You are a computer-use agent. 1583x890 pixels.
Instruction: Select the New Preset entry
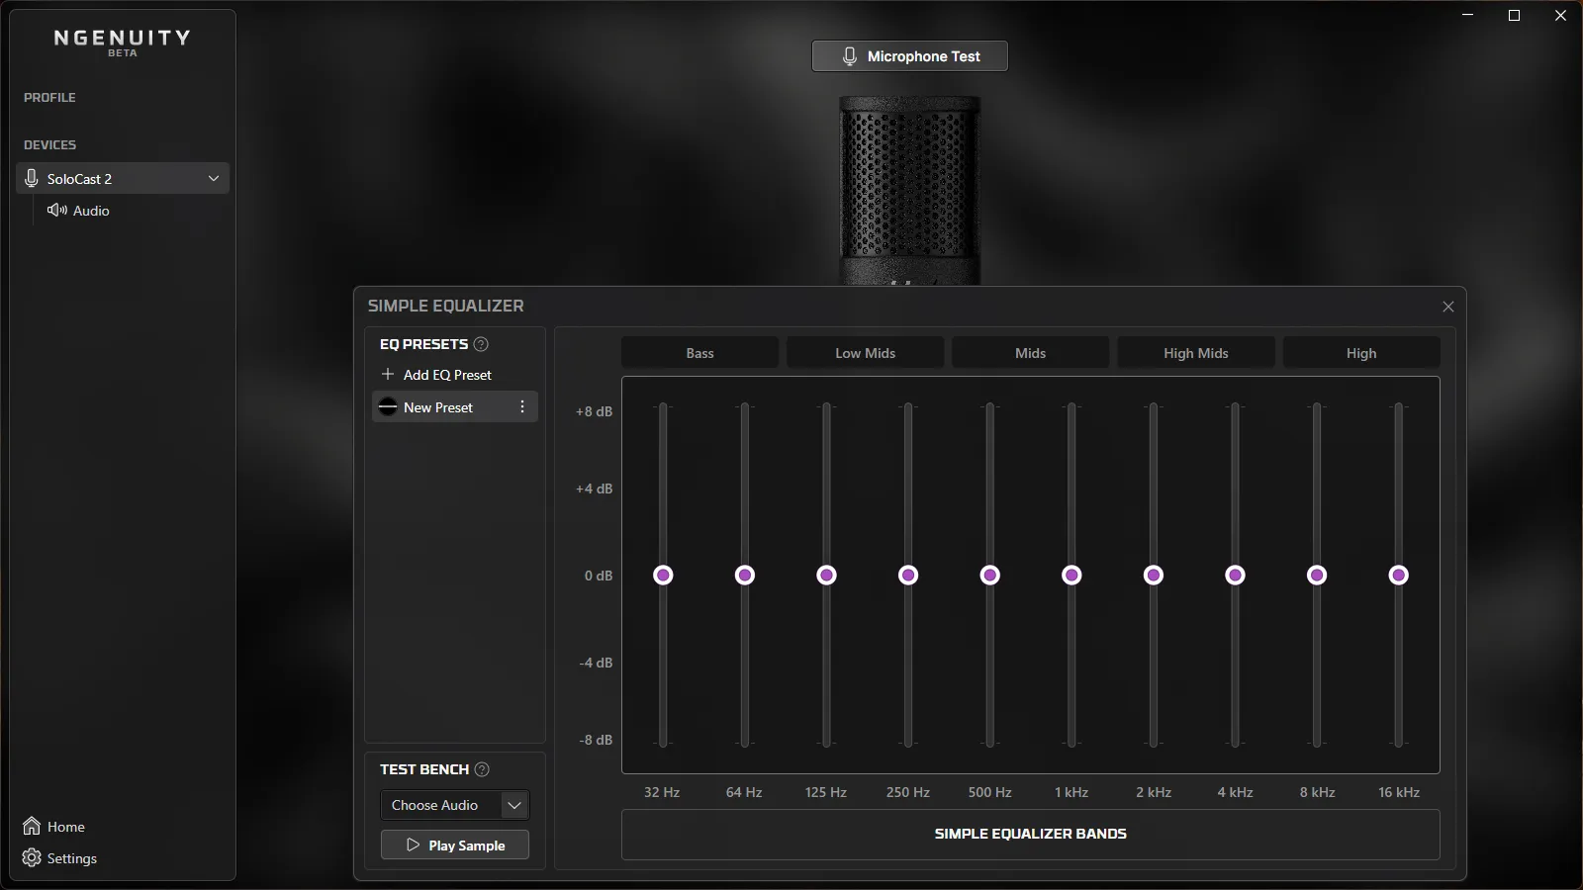point(455,407)
